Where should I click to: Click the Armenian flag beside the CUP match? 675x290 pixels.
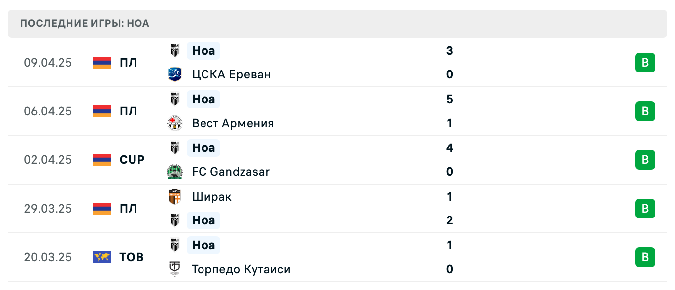(x=101, y=159)
